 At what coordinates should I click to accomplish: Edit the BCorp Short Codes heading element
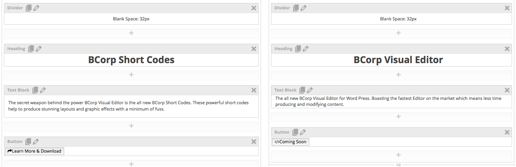click(38, 49)
